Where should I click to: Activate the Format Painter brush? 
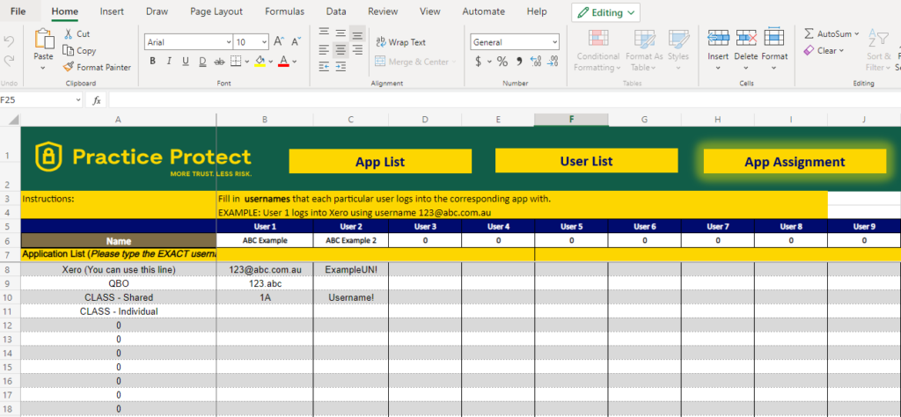pos(69,67)
